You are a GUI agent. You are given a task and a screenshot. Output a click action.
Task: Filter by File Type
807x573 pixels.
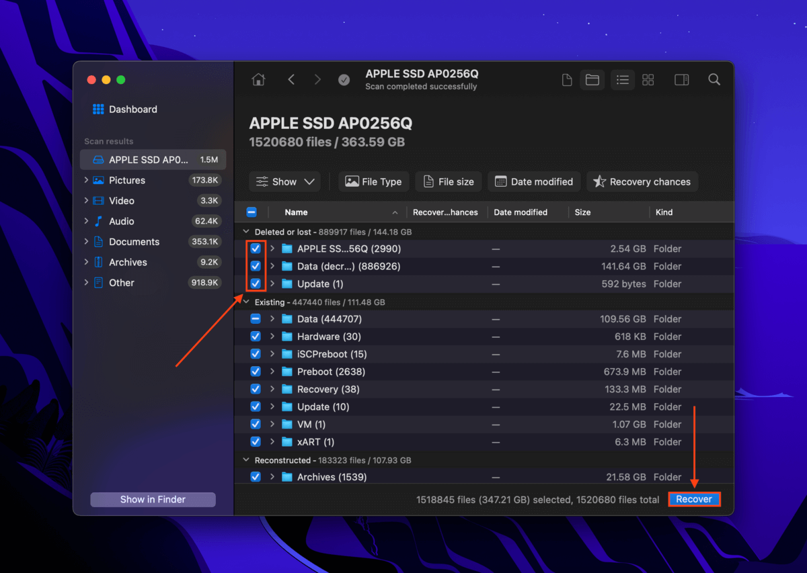click(x=373, y=181)
